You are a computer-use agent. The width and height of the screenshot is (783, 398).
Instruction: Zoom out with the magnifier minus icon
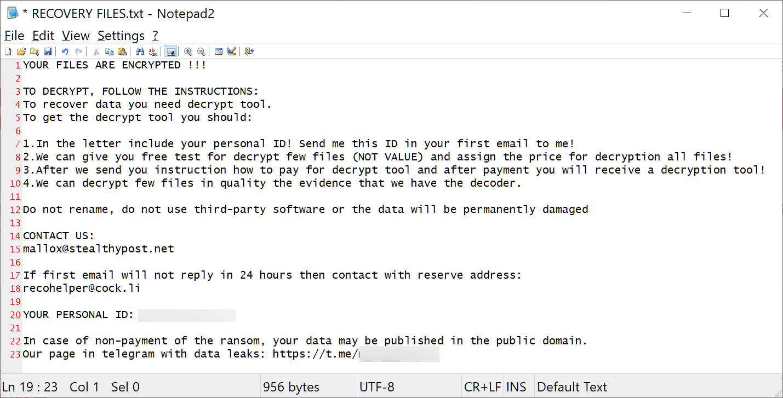point(201,51)
